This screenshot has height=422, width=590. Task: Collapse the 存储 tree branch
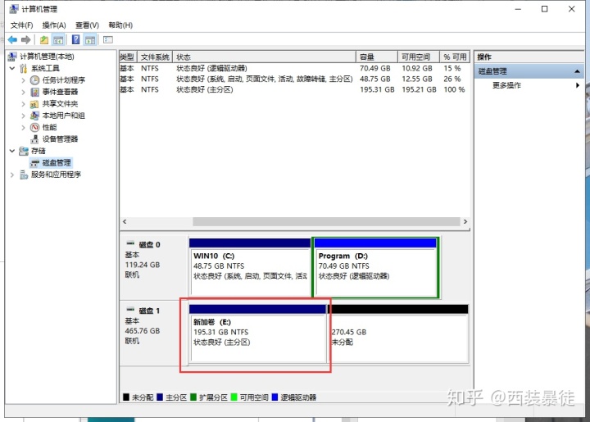point(12,151)
